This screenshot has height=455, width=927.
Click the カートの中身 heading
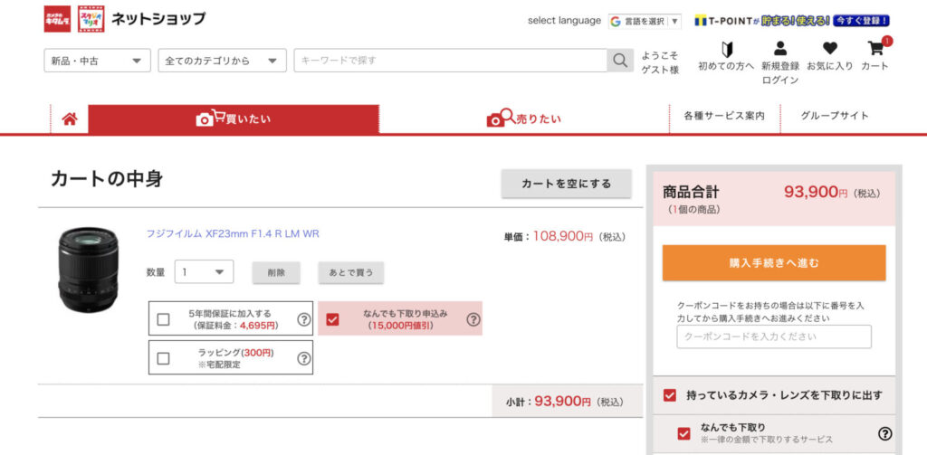click(107, 179)
